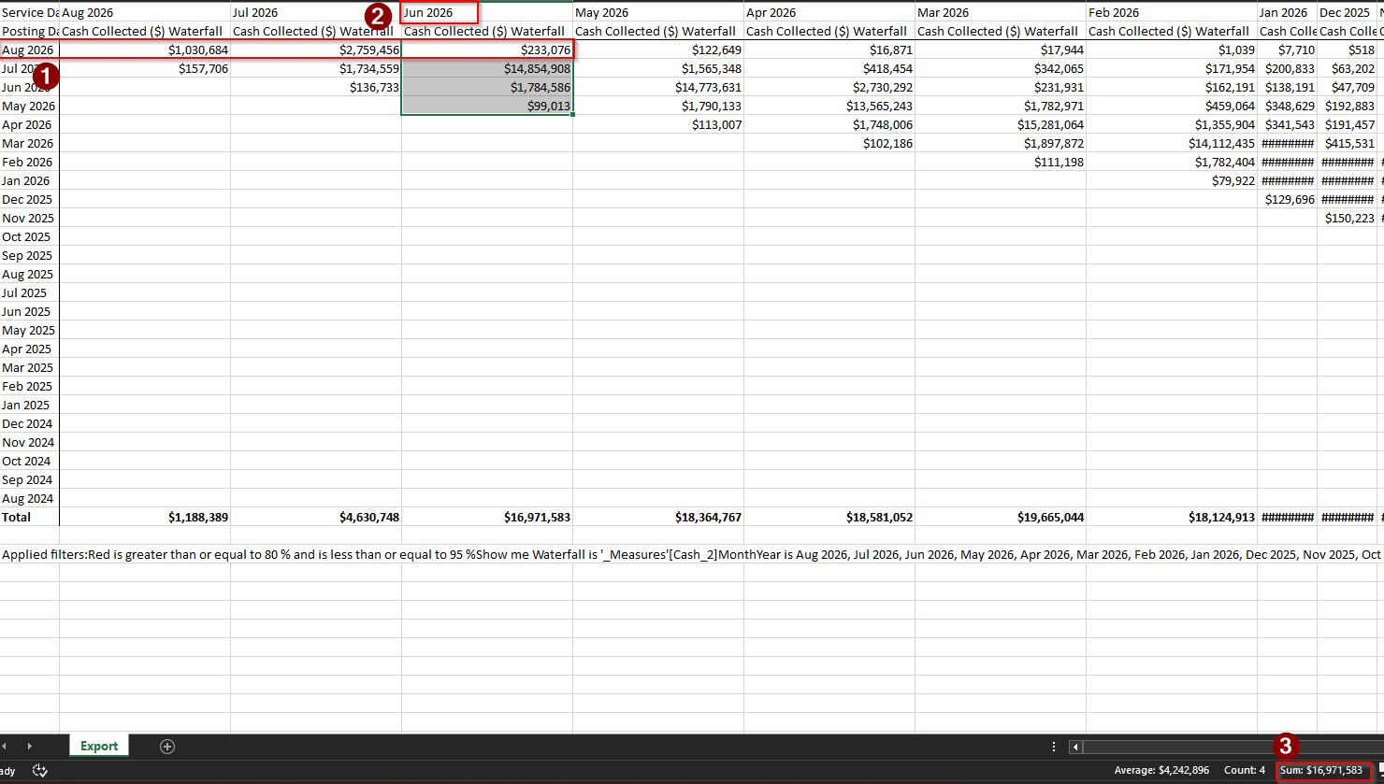
Task: Select the Cash Collected header under May 2026
Action: (658, 31)
